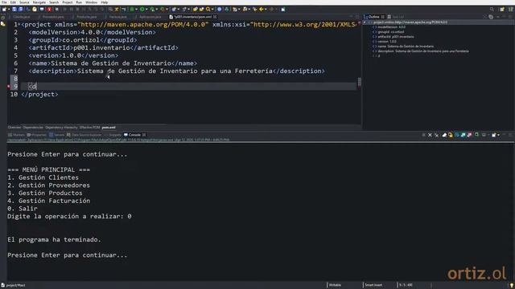Viewport: 515px width, 289px height.
Task: Open the Run menu
Action: pyautogui.click(x=79, y=2)
